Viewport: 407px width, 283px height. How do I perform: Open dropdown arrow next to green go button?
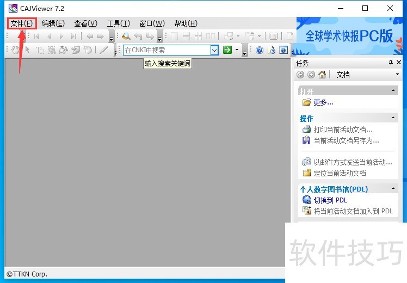(x=238, y=50)
